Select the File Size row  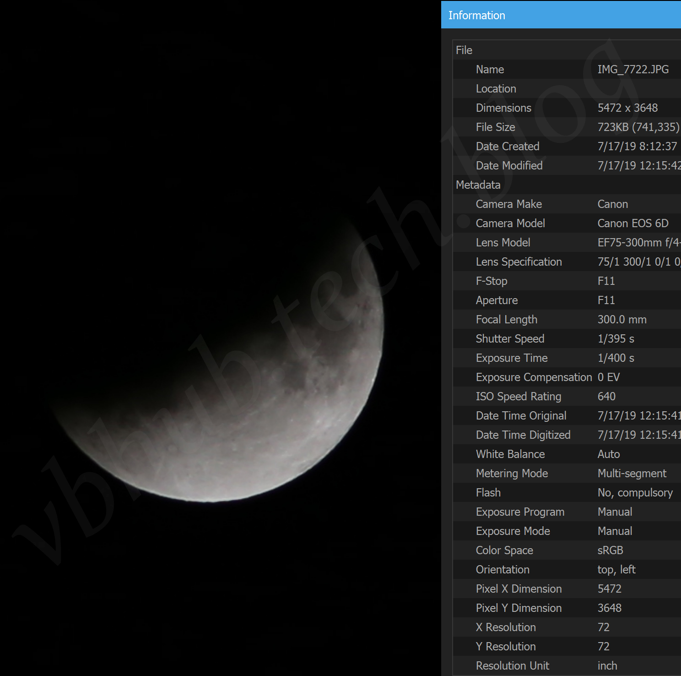click(567, 127)
